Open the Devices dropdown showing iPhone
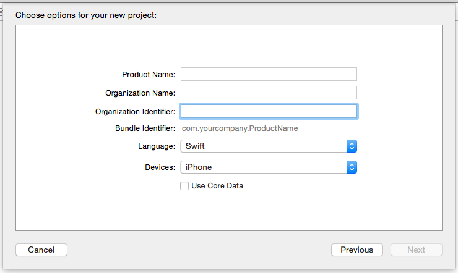 [x=263, y=167]
